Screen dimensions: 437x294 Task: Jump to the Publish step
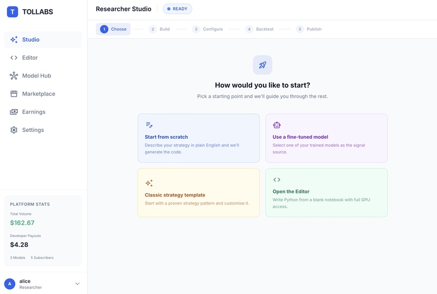309,29
